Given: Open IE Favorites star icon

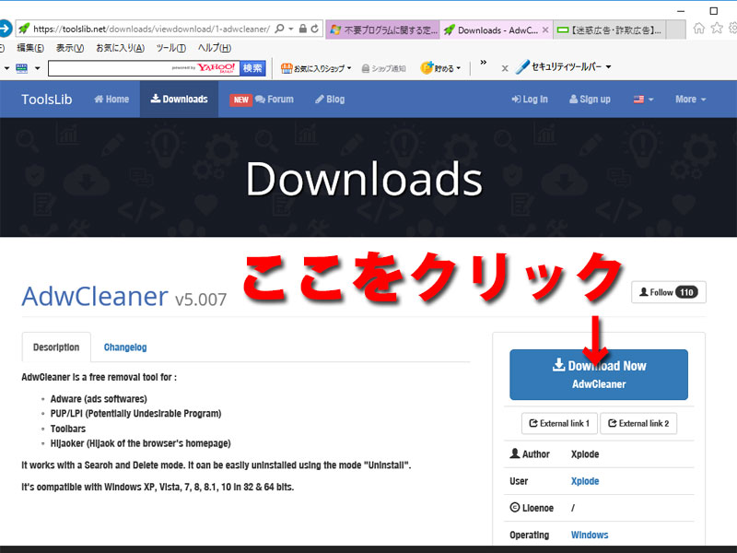Looking at the screenshot, I should (715, 29).
